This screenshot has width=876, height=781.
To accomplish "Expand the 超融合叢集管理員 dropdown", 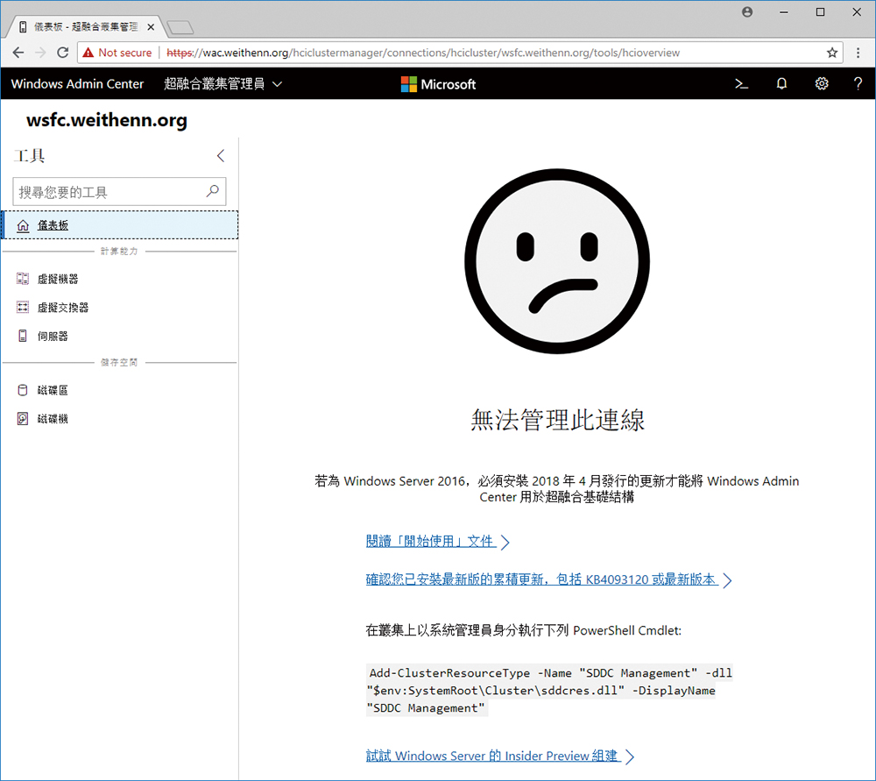I will [223, 84].
